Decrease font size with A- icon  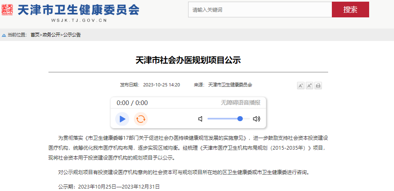coord(300,86)
